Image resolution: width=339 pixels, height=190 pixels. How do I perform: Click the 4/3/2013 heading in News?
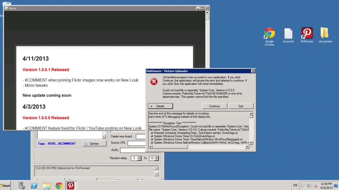coord(34,107)
